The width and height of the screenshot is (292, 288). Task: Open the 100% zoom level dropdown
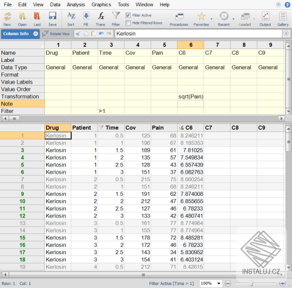[x=219, y=284]
